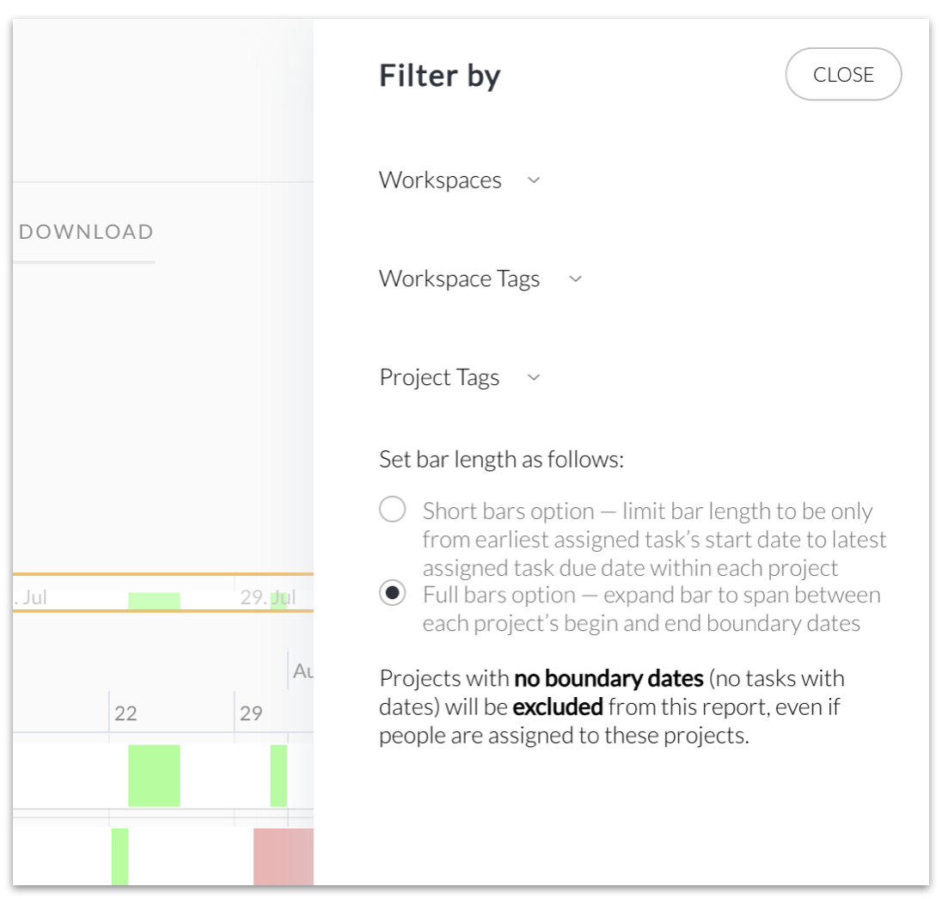Select the Short bars option radio
Image resolution: width=942 pixels, height=899 pixels.
tap(393, 511)
